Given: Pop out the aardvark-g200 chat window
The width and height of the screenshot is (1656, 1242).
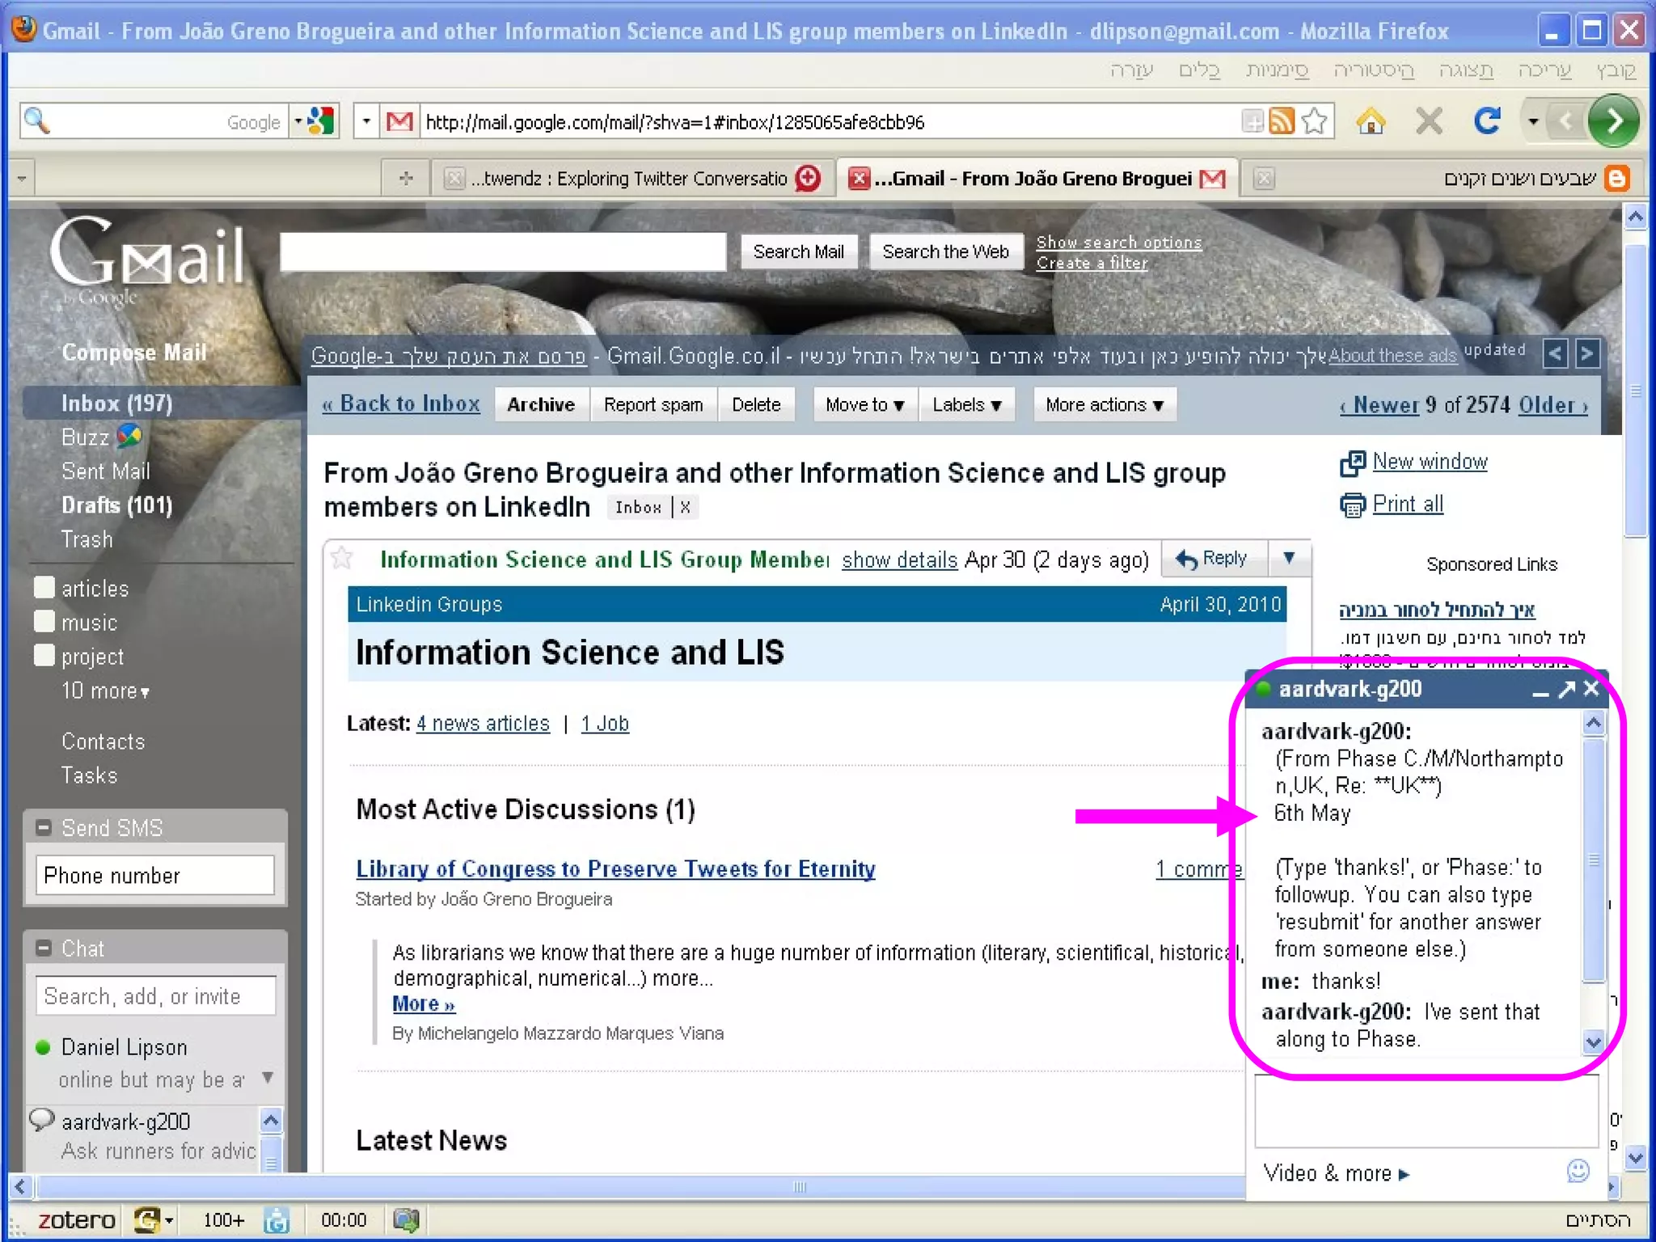Looking at the screenshot, I should click(1566, 689).
